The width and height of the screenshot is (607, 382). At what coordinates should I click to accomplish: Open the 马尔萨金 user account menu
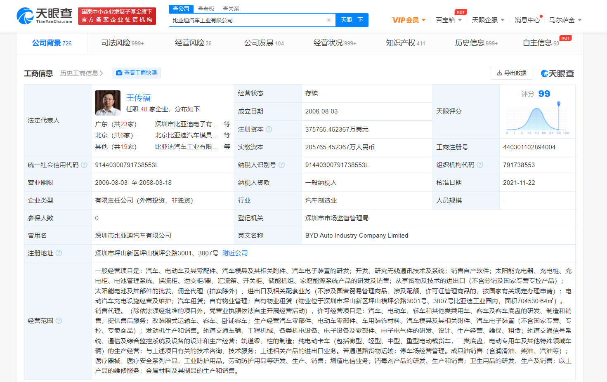(x=565, y=20)
